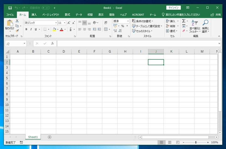Viewport: 226px width, 149px height.
Task: Toggle Italic formatting
Action: [x=31, y=29]
